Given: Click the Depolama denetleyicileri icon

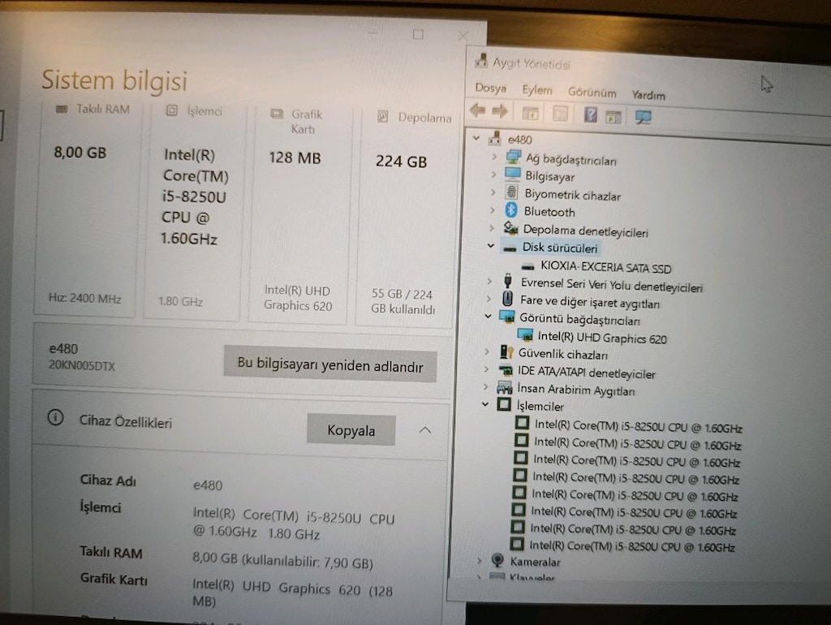Looking at the screenshot, I should 511,228.
